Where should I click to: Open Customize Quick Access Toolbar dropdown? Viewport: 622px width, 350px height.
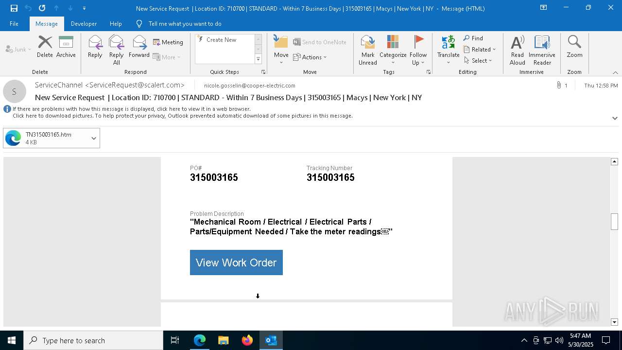84,8
